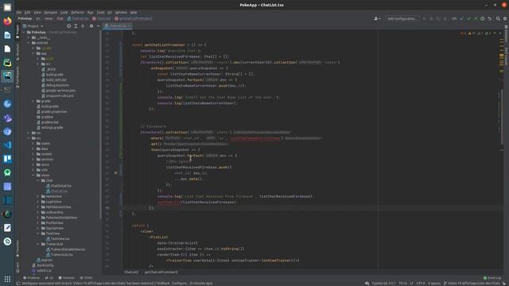Click getChatListFromUser() in bottom breadcrumb

(x=161, y=272)
